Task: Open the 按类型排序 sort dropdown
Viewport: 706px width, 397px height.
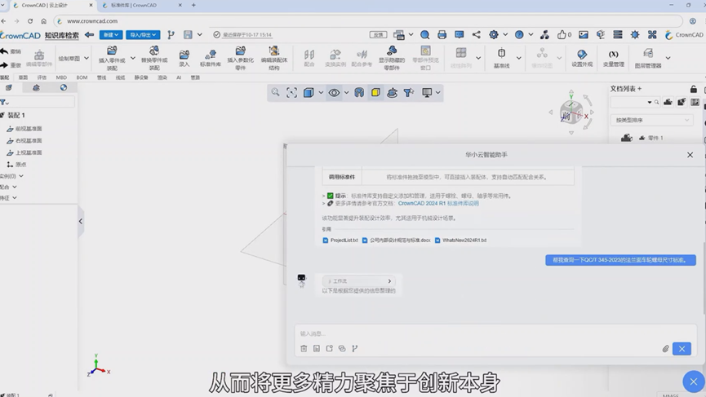Action: coord(651,120)
